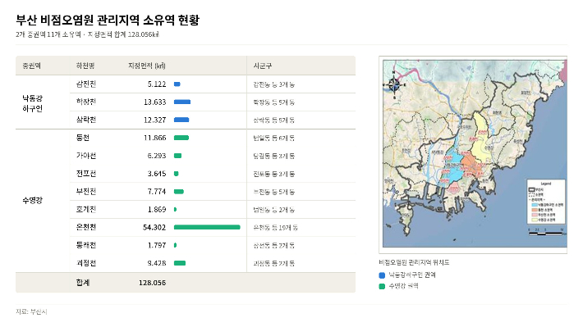
Task: Click the 54.302 area value
Action: [154, 227]
